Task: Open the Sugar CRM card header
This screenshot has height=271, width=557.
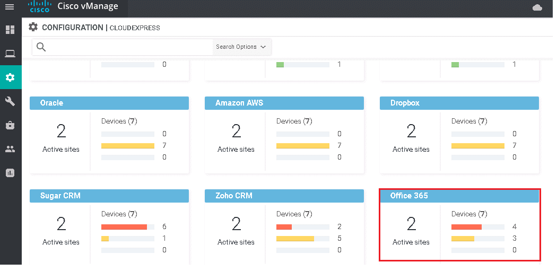Action: 109,196
